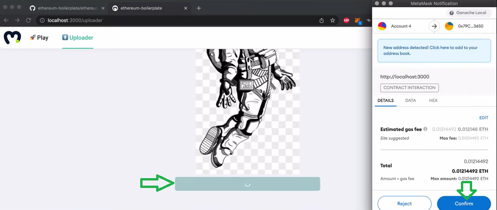Viewport: 497px width, 210px height.
Task: Open the Play page
Action: [39, 37]
